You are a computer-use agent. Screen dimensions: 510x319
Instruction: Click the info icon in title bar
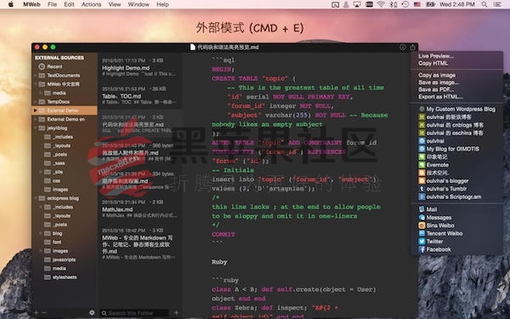coord(403,47)
